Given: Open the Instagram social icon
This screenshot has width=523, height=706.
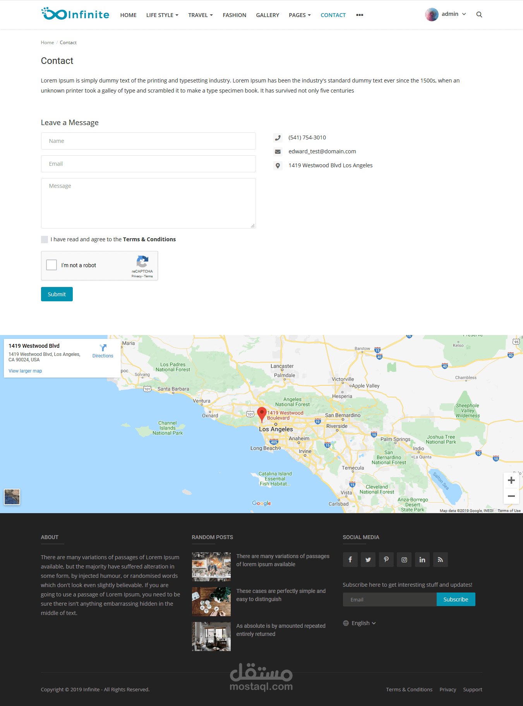Looking at the screenshot, I should 404,560.
